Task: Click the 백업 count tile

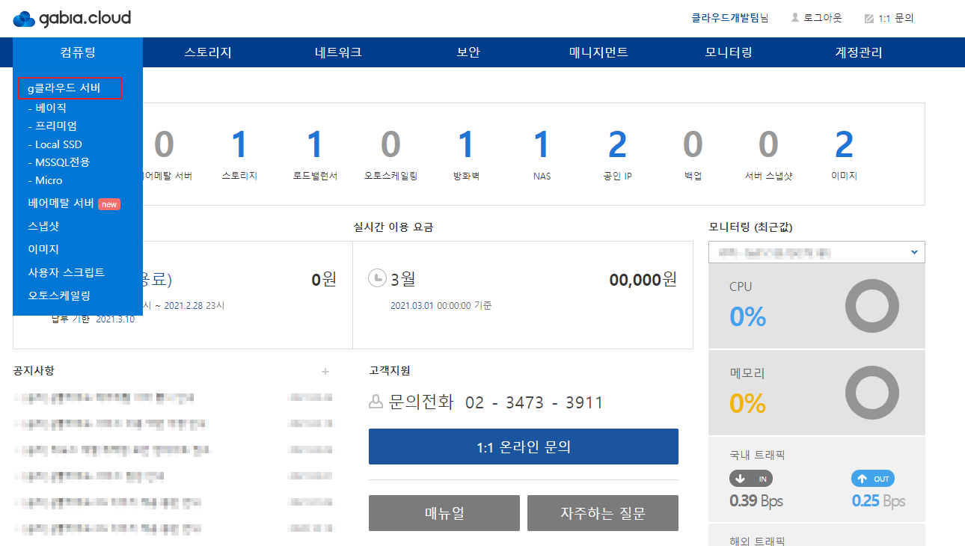Action: 693,155
